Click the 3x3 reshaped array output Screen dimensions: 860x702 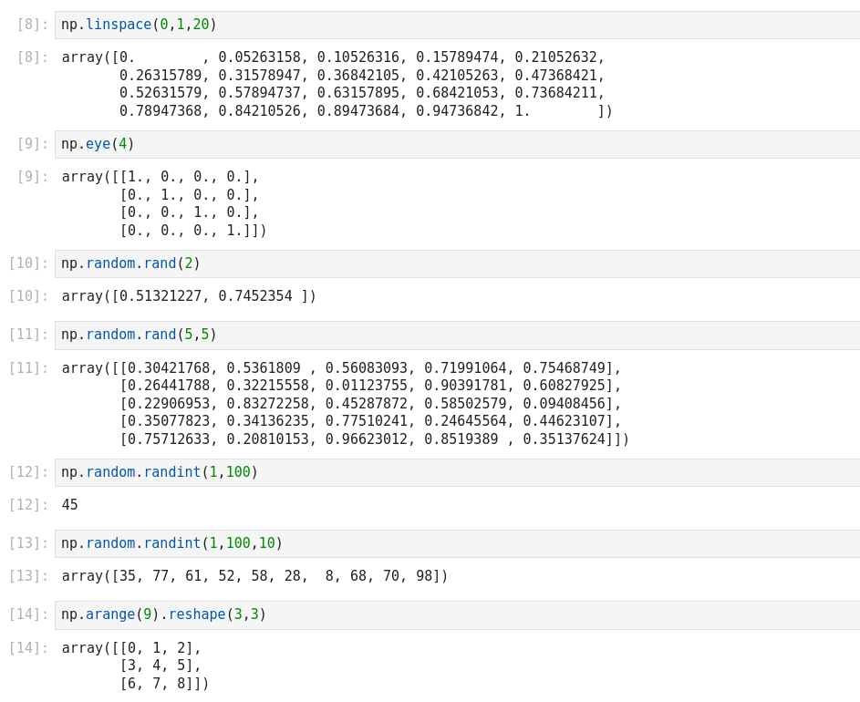[x=135, y=666]
